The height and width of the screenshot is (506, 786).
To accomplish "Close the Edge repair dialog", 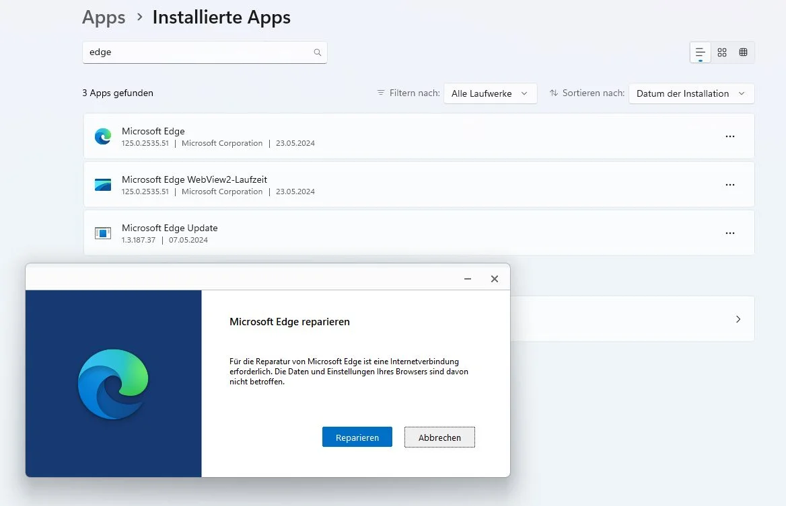I will (495, 279).
